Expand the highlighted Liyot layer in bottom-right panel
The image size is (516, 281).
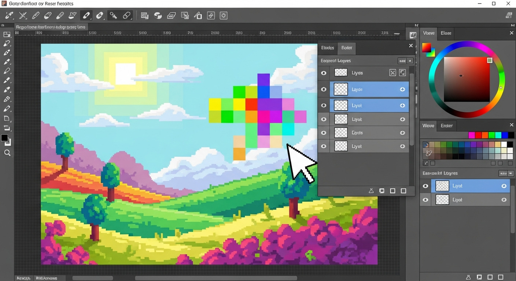click(504, 186)
